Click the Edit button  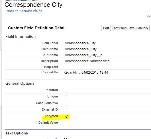[x=106, y=28]
